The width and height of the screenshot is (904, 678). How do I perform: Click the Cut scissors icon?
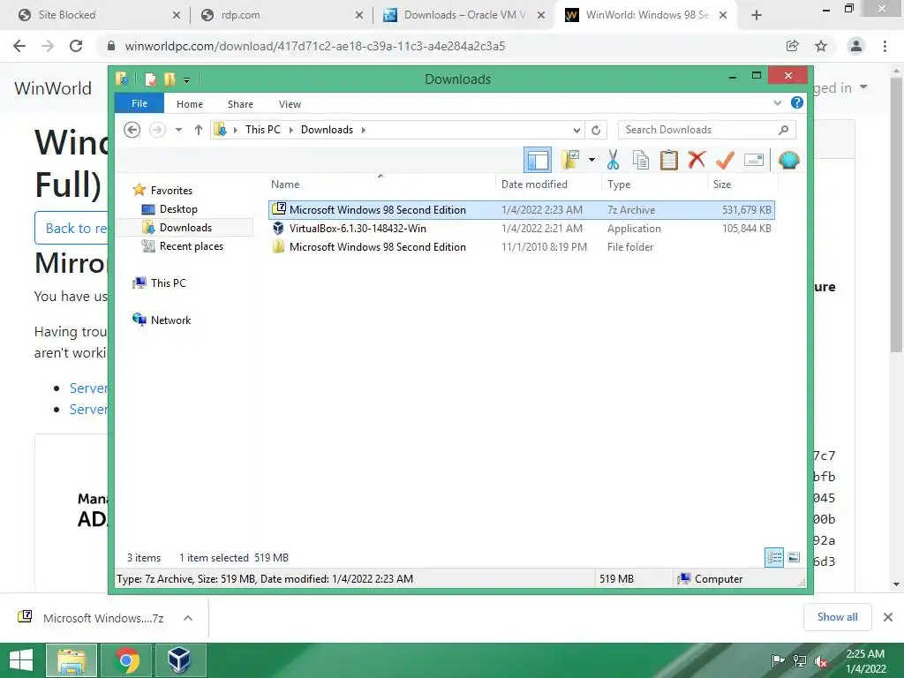tap(613, 160)
